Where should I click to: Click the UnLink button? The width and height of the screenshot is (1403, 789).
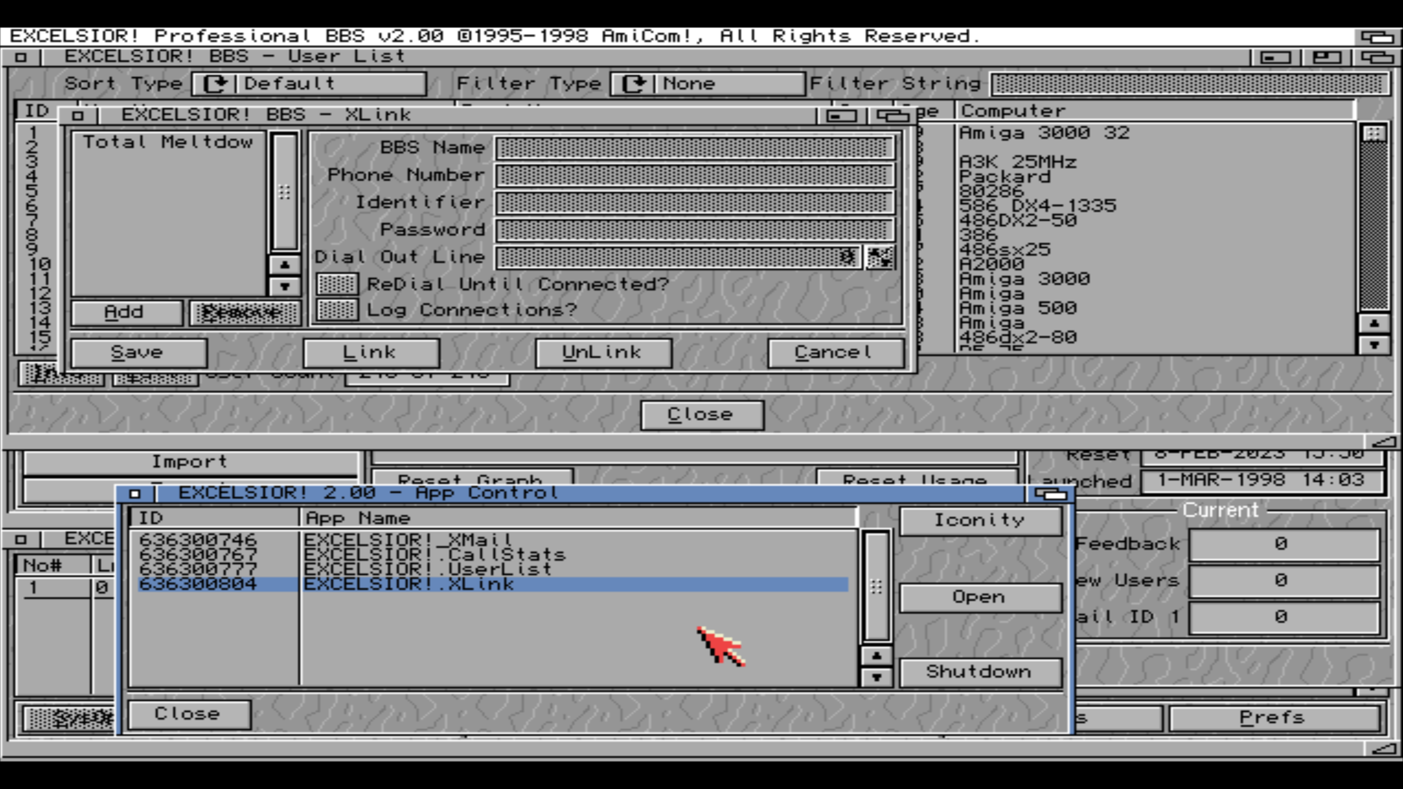tap(603, 352)
